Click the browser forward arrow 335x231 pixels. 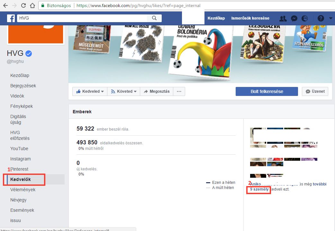click(x=14, y=5)
